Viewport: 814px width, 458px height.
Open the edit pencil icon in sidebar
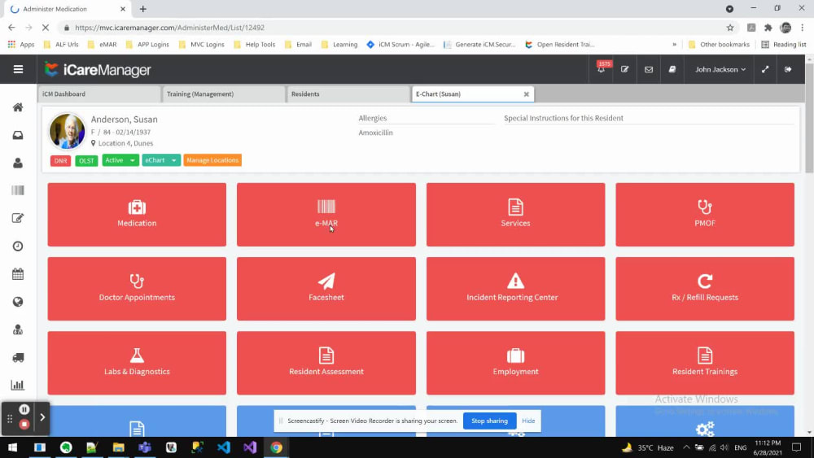(18, 218)
